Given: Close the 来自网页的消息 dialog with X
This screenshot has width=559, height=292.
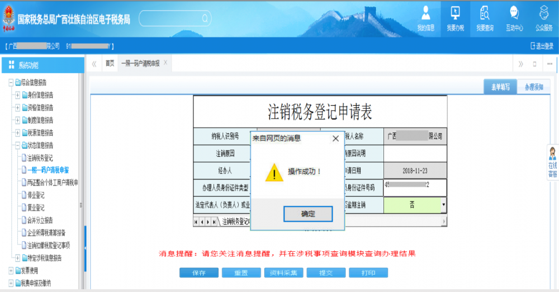Looking at the screenshot, I should pyautogui.click(x=335, y=138).
